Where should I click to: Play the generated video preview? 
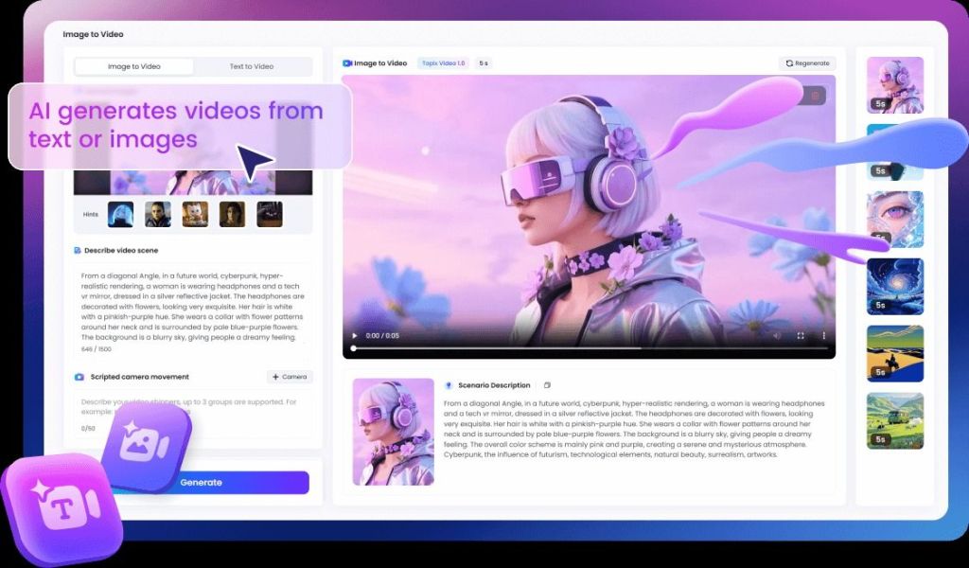[x=355, y=335]
